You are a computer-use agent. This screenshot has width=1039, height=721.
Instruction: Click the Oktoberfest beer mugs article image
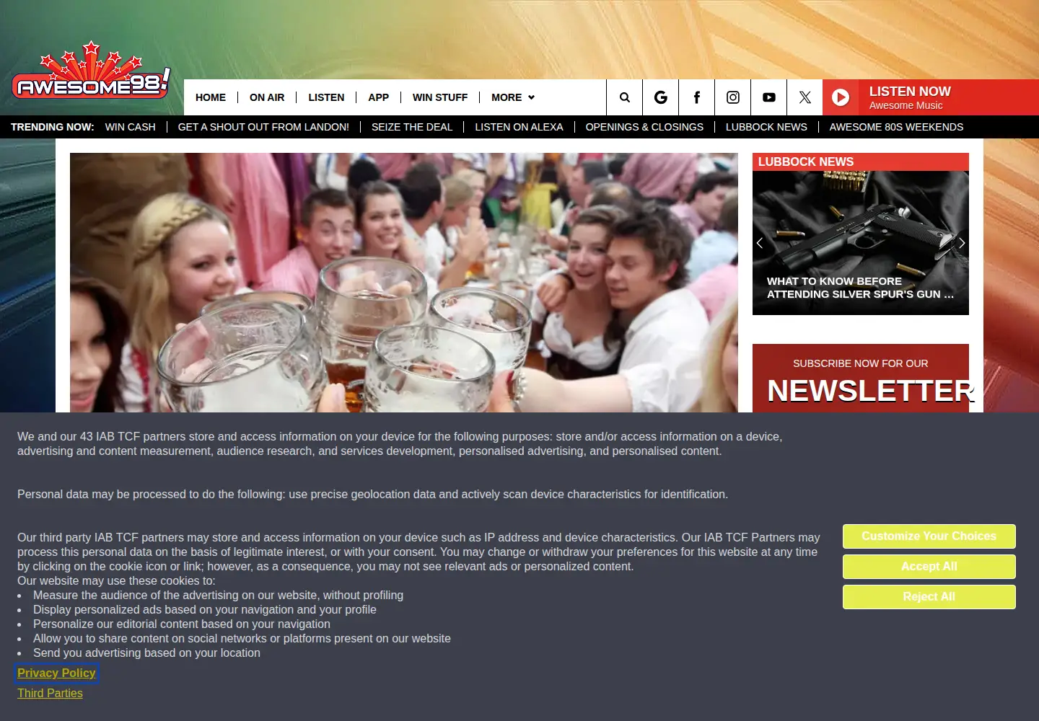pos(404,283)
